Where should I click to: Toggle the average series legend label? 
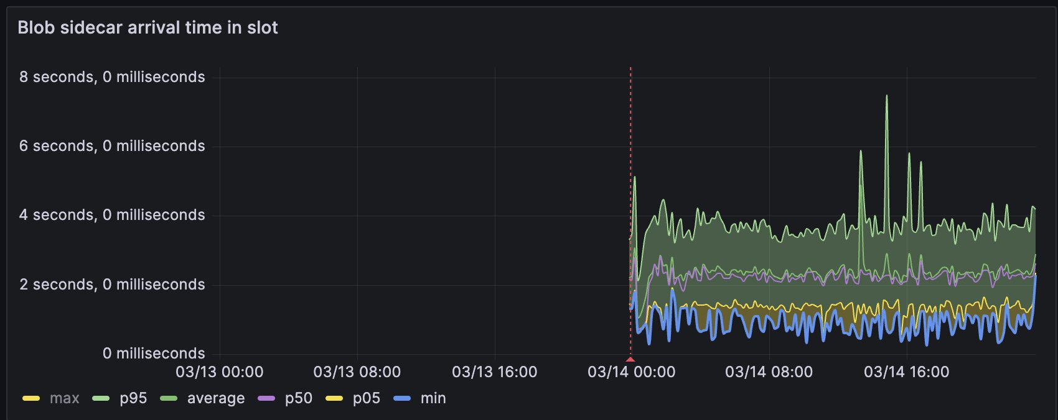(215, 398)
